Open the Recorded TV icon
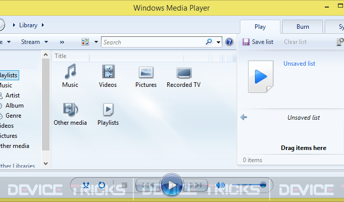The width and height of the screenshot is (344, 202). pyautogui.click(x=184, y=73)
